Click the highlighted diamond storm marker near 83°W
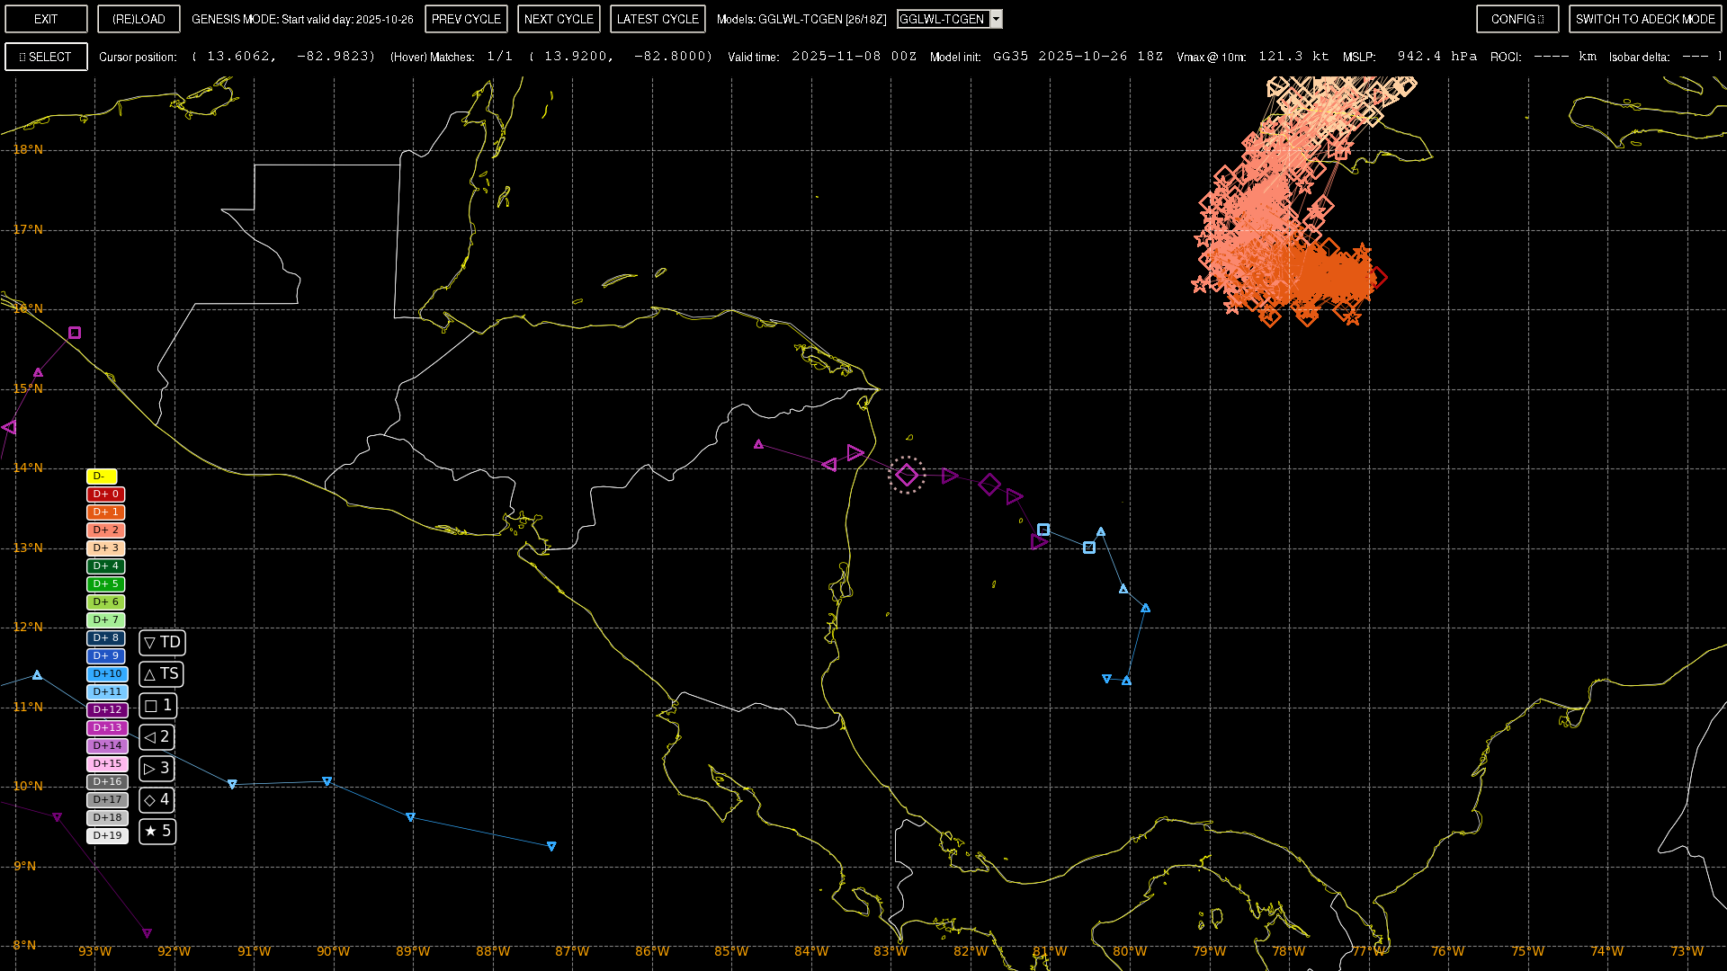Image resolution: width=1727 pixels, height=971 pixels. tap(906, 475)
